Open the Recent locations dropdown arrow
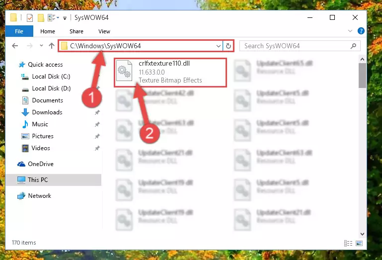382x260 pixels. (x=41, y=46)
